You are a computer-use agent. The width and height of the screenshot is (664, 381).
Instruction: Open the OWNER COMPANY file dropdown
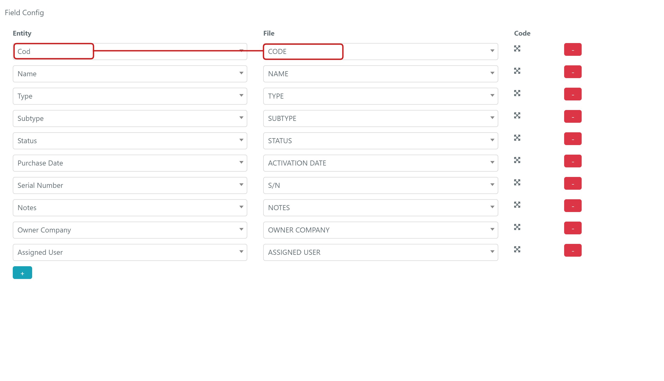click(380, 230)
